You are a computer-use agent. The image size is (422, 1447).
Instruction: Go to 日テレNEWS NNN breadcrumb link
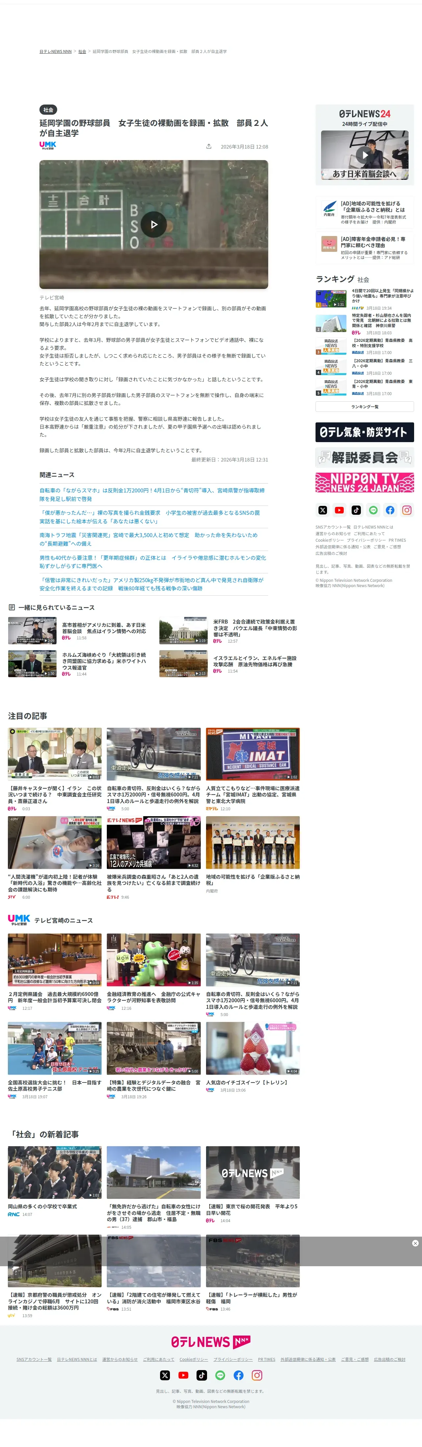56,52
